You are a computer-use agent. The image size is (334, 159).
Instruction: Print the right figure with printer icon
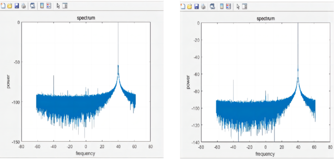204,7
